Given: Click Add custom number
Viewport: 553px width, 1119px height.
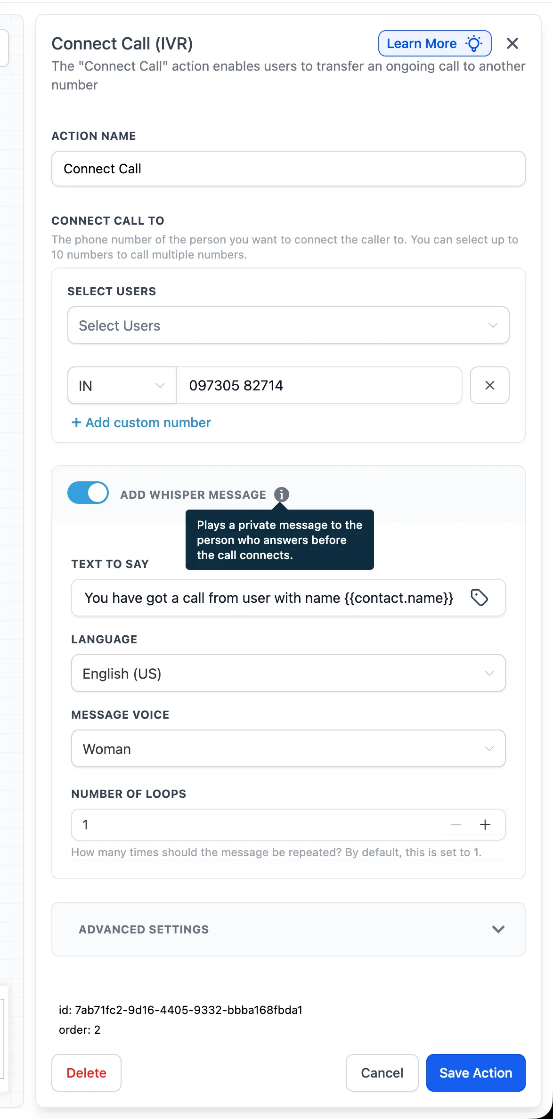Looking at the screenshot, I should click(140, 422).
